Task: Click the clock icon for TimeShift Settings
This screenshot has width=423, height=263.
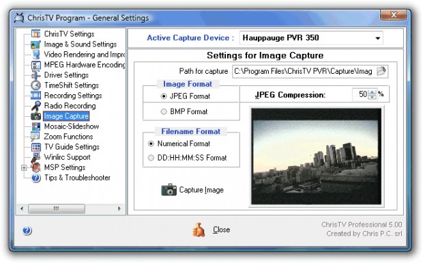Action: 35,85
